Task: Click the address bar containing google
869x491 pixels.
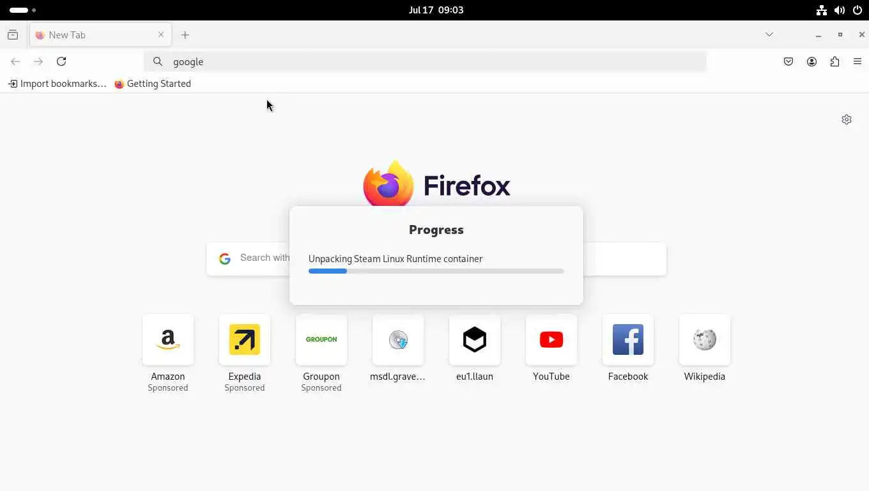Action: click(x=425, y=61)
